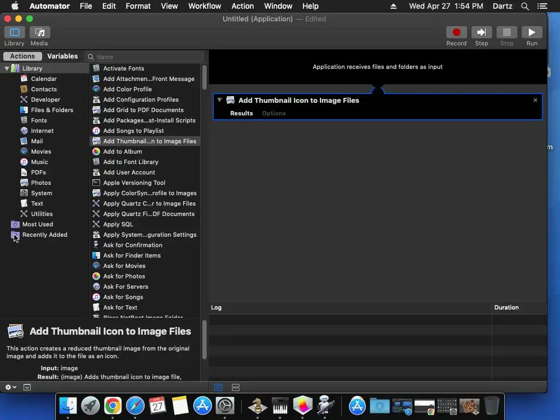This screenshot has width=560, height=420.
Task: Open the Action menu
Action: [242, 6]
